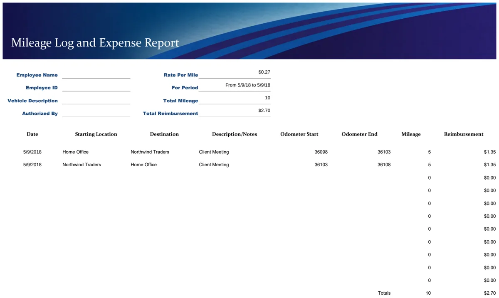Viewport: 499px width, 298px height.
Task: Select the Rate Per Mile value $0.27
Action: click(x=264, y=72)
